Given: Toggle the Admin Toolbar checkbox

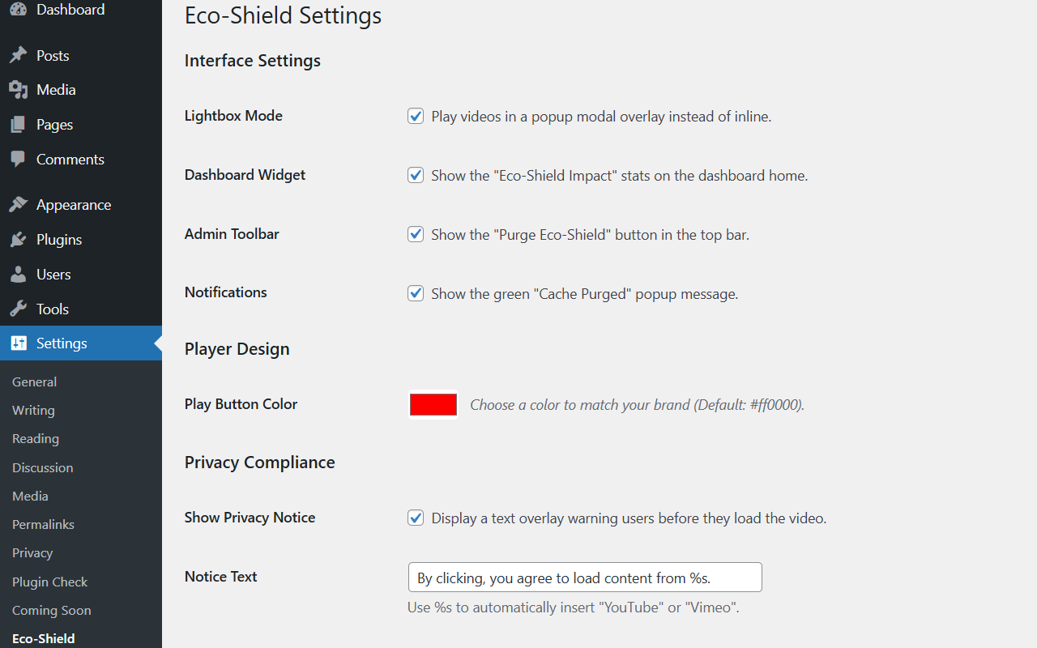Looking at the screenshot, I should tap(416, 234).
